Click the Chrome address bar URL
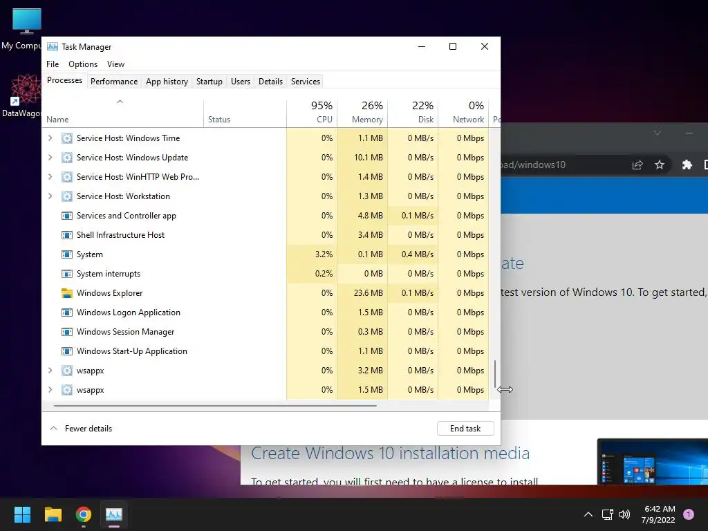Image resolution: width=708 pixels, height=531 pixels. [x=533, y=165]
